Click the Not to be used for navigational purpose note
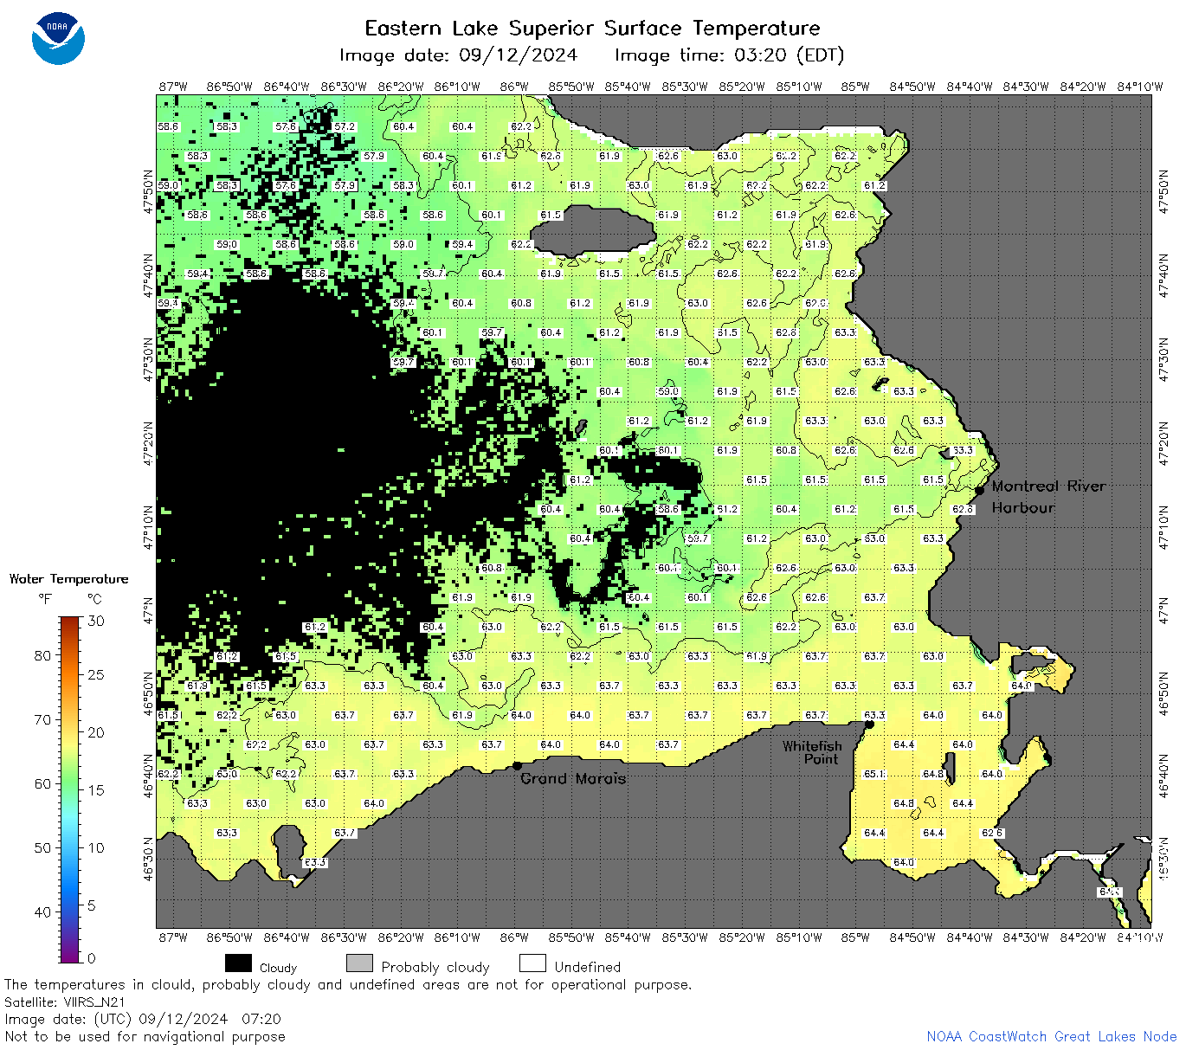The image size is (1186, 1050). click(145, 1036)
